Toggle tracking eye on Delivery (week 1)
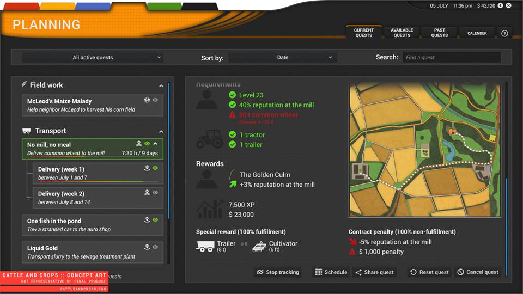 coord(156,169)
